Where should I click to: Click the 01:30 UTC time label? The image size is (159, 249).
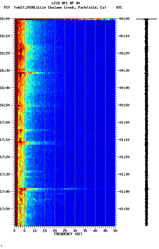point(124,175)
